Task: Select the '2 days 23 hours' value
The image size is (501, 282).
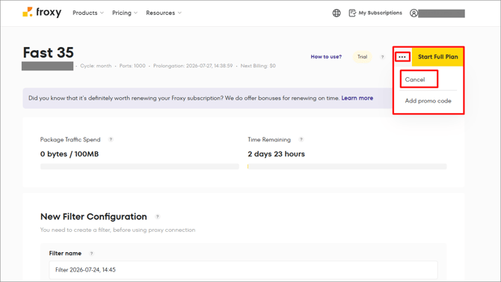Action: coord(276,154)
